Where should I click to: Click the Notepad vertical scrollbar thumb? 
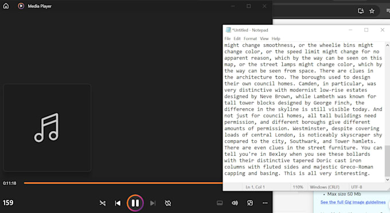387,161
